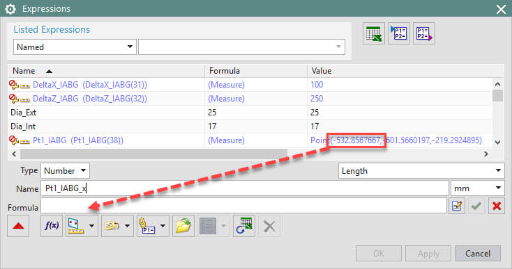Click the interpart expression link icon
Screen dimensions: 512x269
point(147,226)
